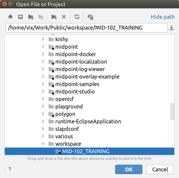179x178 pixels.
Task: Select the knihy folder row
Action: coord(89,39)
